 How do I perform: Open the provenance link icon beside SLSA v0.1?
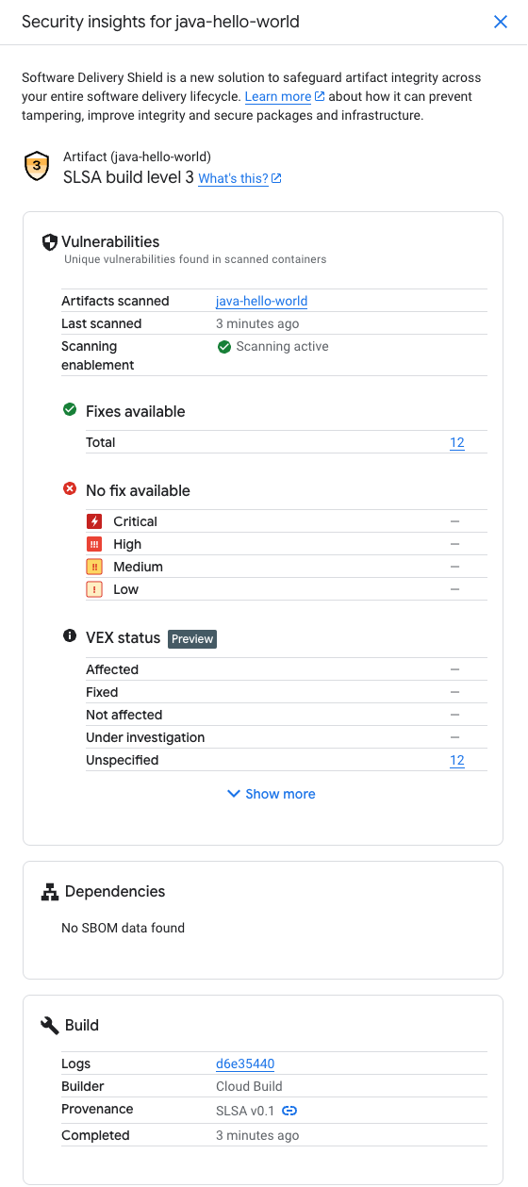[x=289, y=1112]
